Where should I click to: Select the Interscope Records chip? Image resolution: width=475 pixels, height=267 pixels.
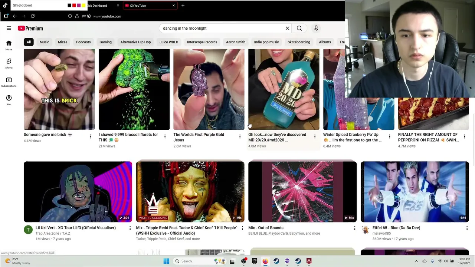tap(202, 42)
